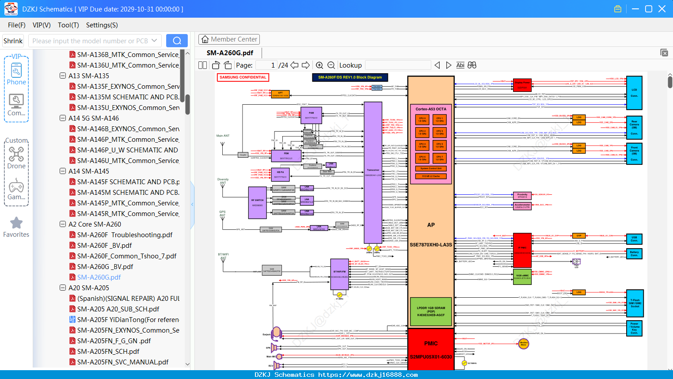Collapse the A13 SM-A135 folder
The height and width of the screenshot is (379, 673).
pos(63,76)
